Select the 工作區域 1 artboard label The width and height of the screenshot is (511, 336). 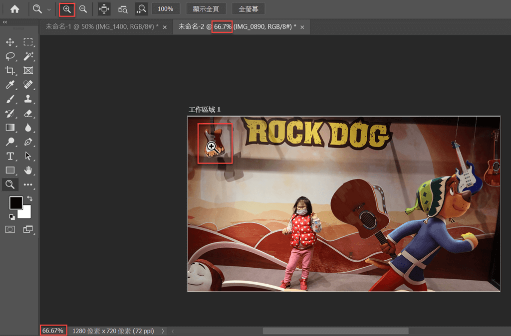pyautogui.click(x=204, y=109)
